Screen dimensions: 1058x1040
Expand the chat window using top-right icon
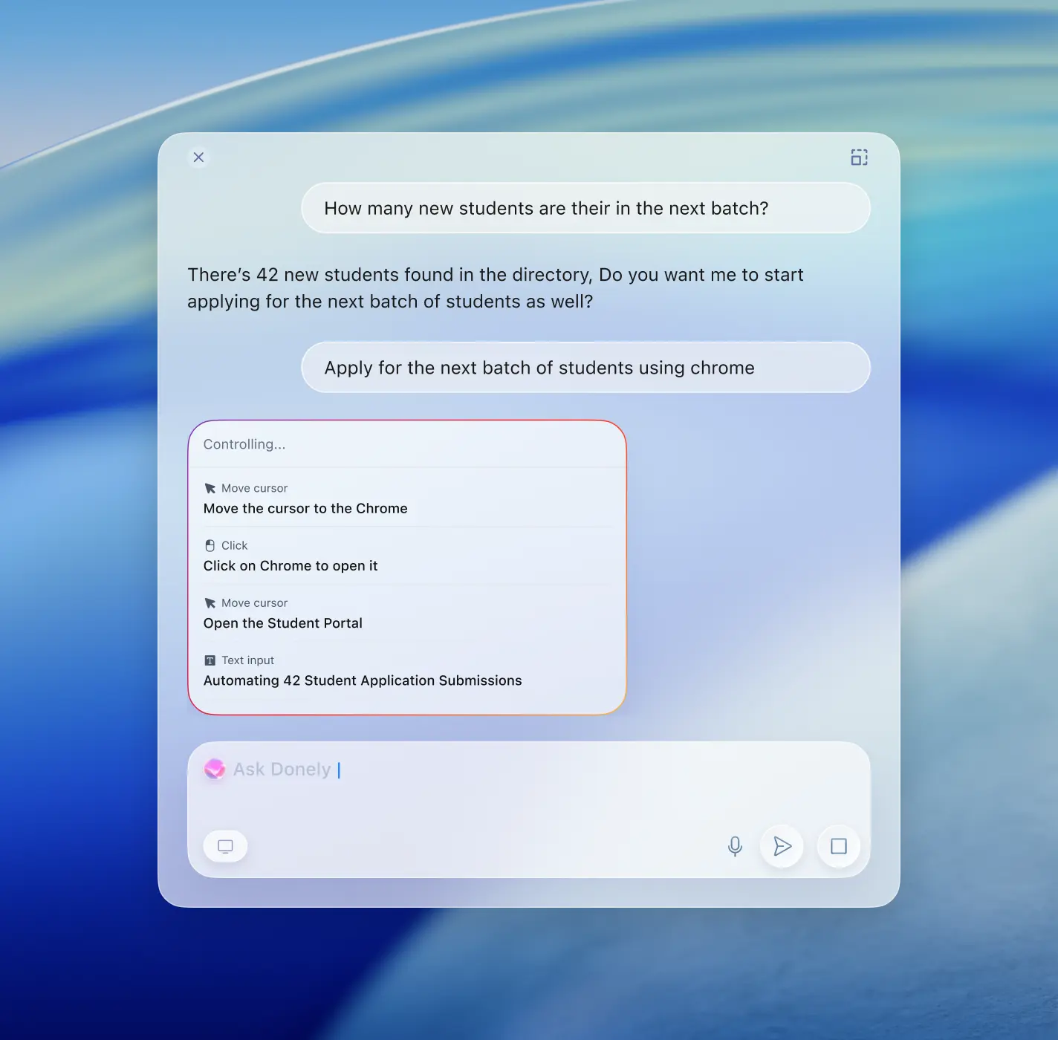click(x=859, y=157)
